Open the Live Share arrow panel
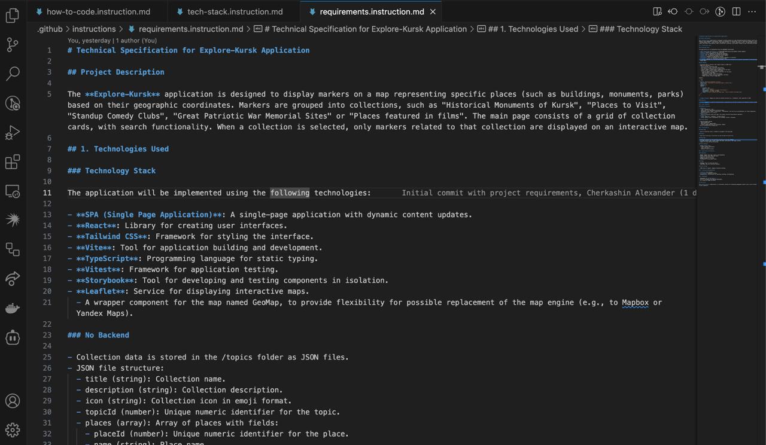Viewport: 766px width, 445px height. pyautogui.click(x=13, y=278)
